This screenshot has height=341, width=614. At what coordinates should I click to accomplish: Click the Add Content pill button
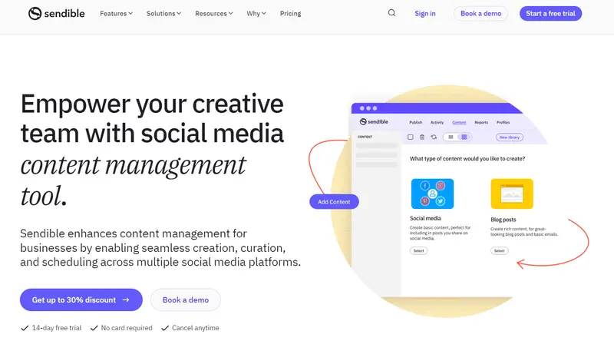[x=334, y=202]
